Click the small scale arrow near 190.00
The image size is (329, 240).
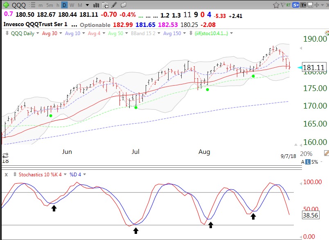pyautogui.click(x=301, y=48)
